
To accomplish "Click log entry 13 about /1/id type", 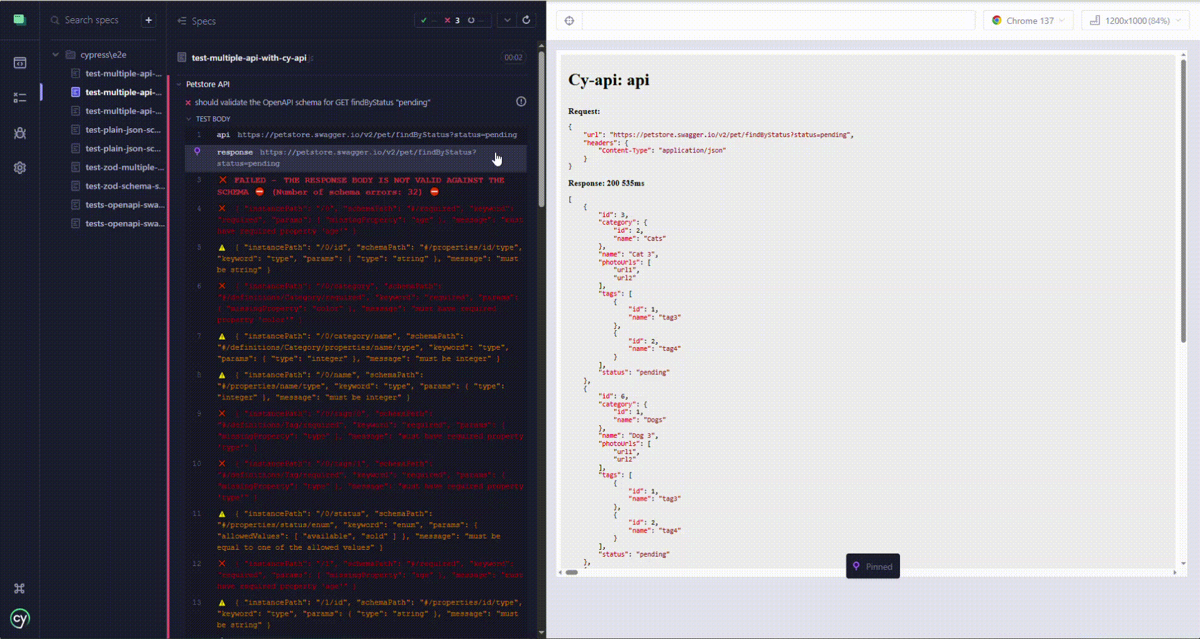I will (x=370, y=613).
